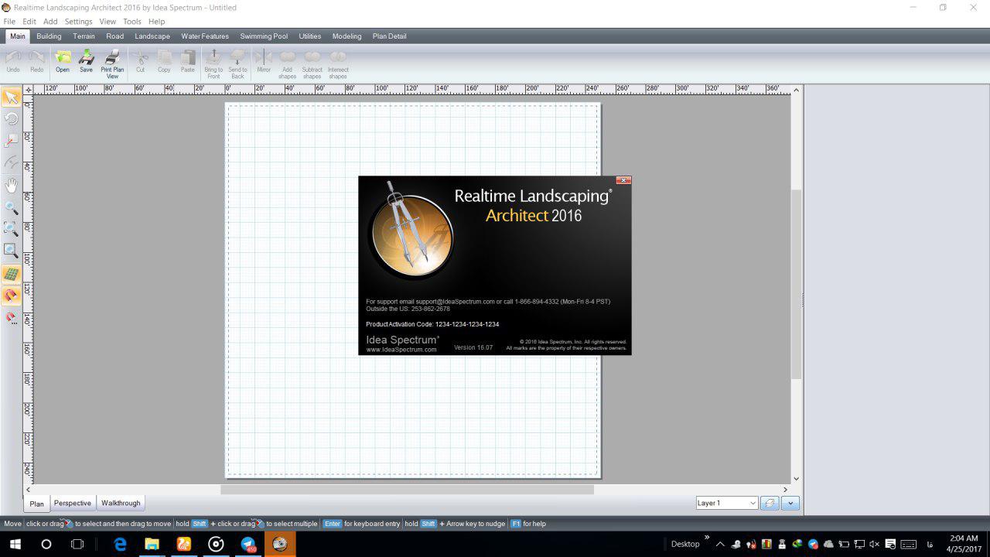Close the About splash dialog

pos(623,180)
